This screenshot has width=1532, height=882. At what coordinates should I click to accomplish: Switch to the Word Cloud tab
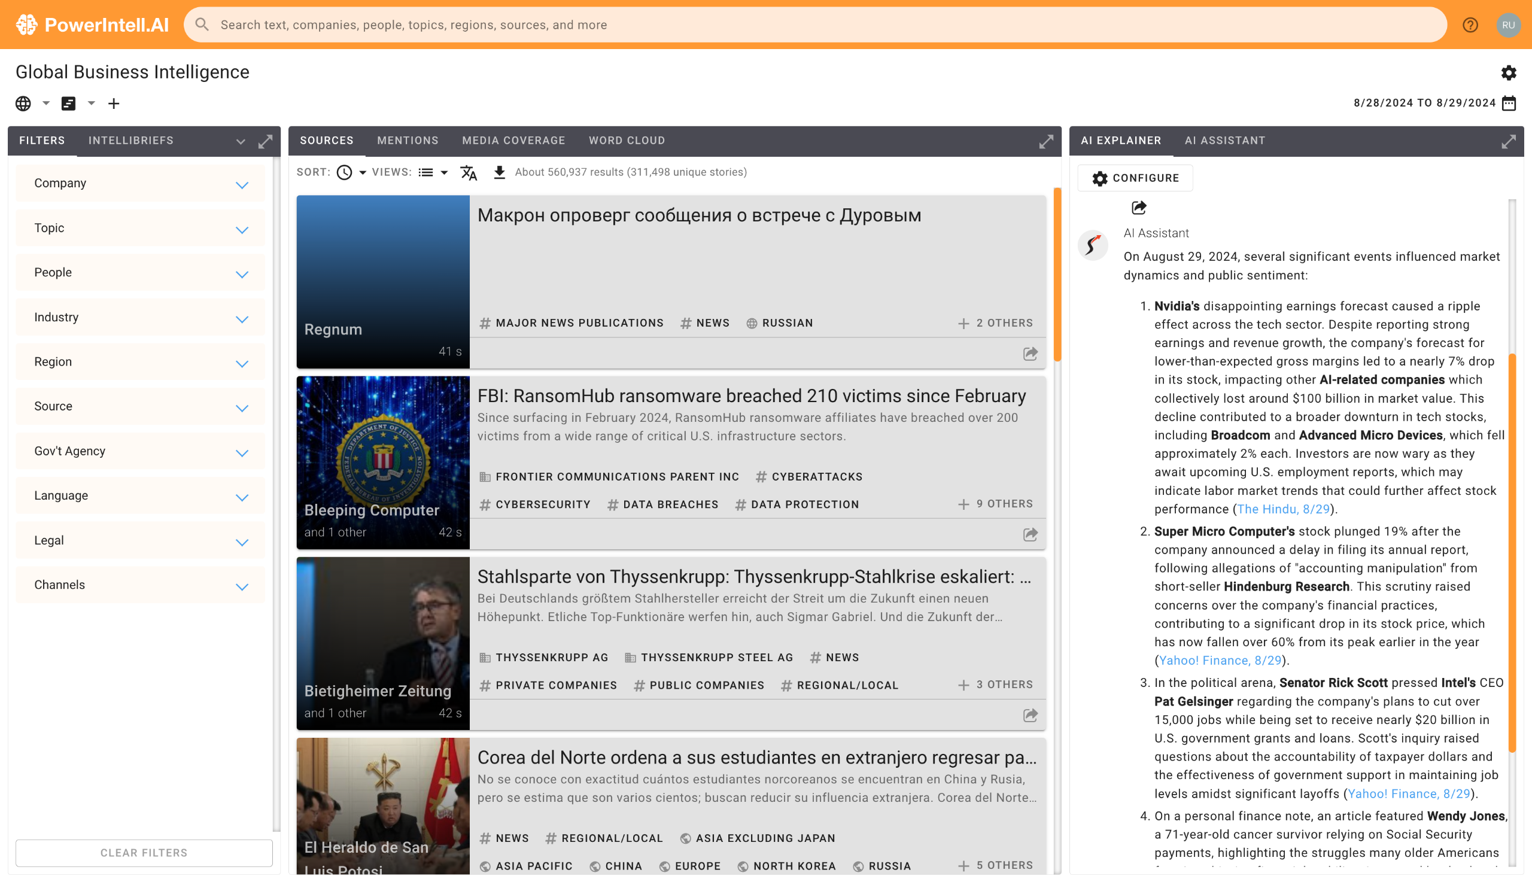[x=627, y=141]
